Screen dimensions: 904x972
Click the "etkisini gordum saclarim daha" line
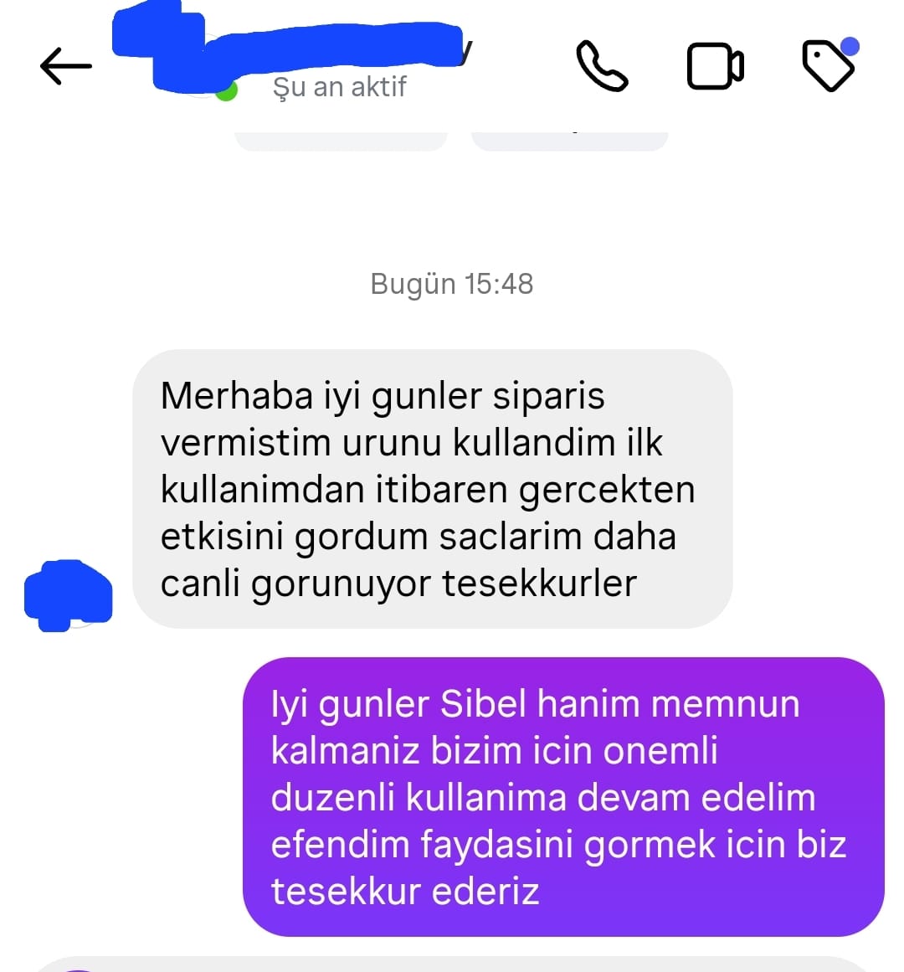(419, 537)
